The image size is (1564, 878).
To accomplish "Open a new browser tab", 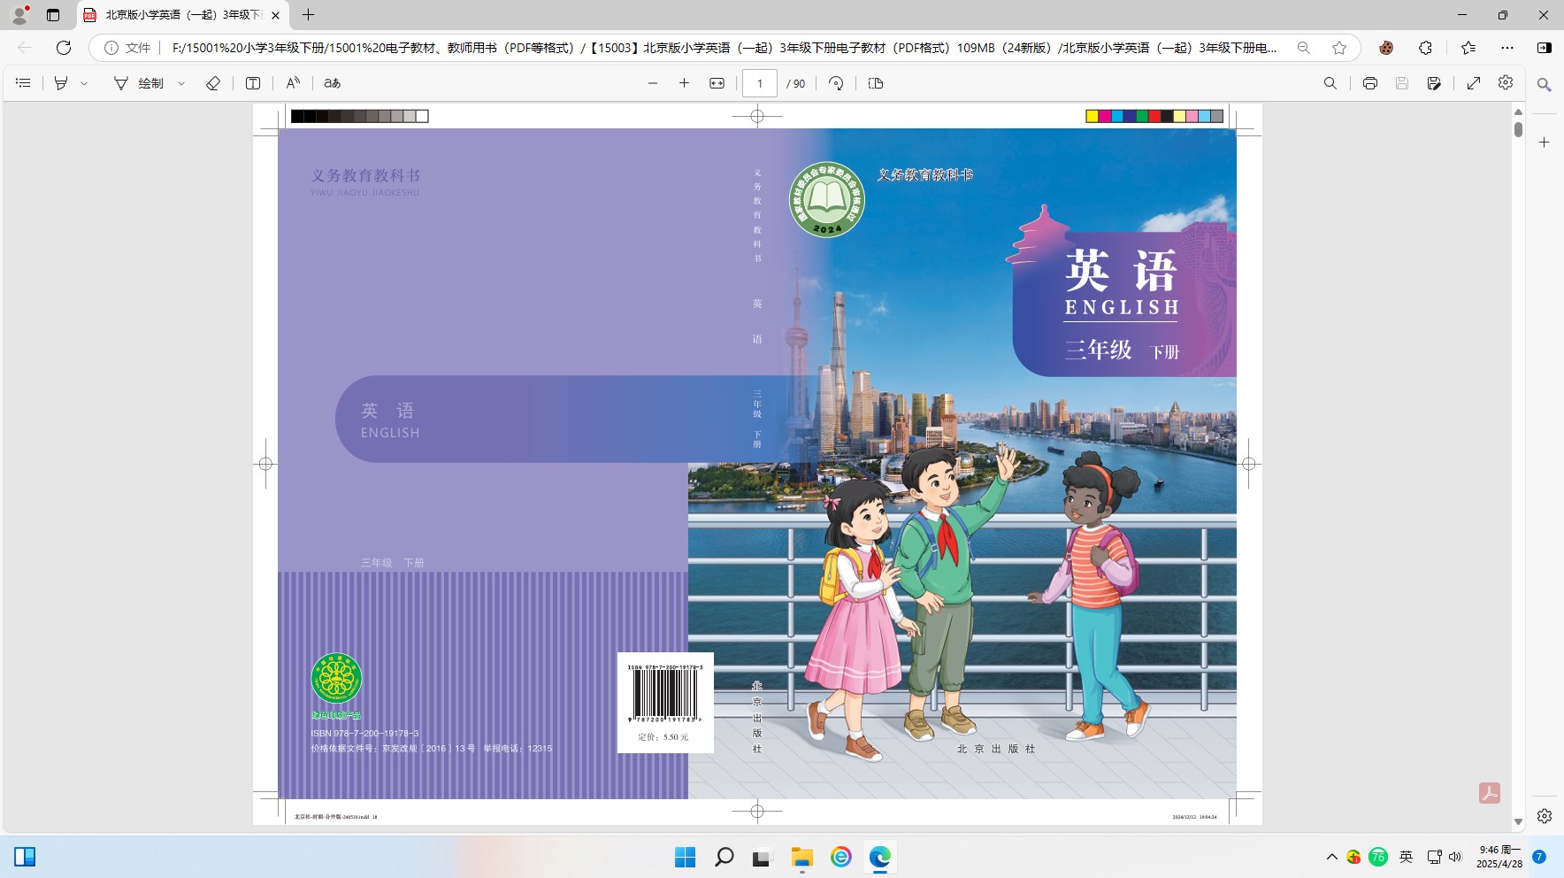I will 308,15.
